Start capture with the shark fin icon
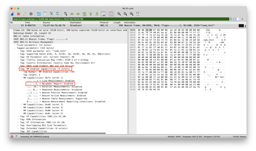 (x=12, y=14)
